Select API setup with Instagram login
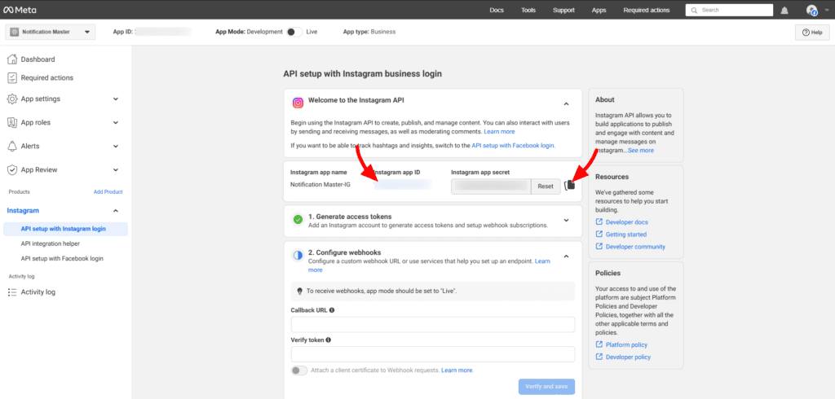Viewport: 835px width, 399px height. (65, 229)
